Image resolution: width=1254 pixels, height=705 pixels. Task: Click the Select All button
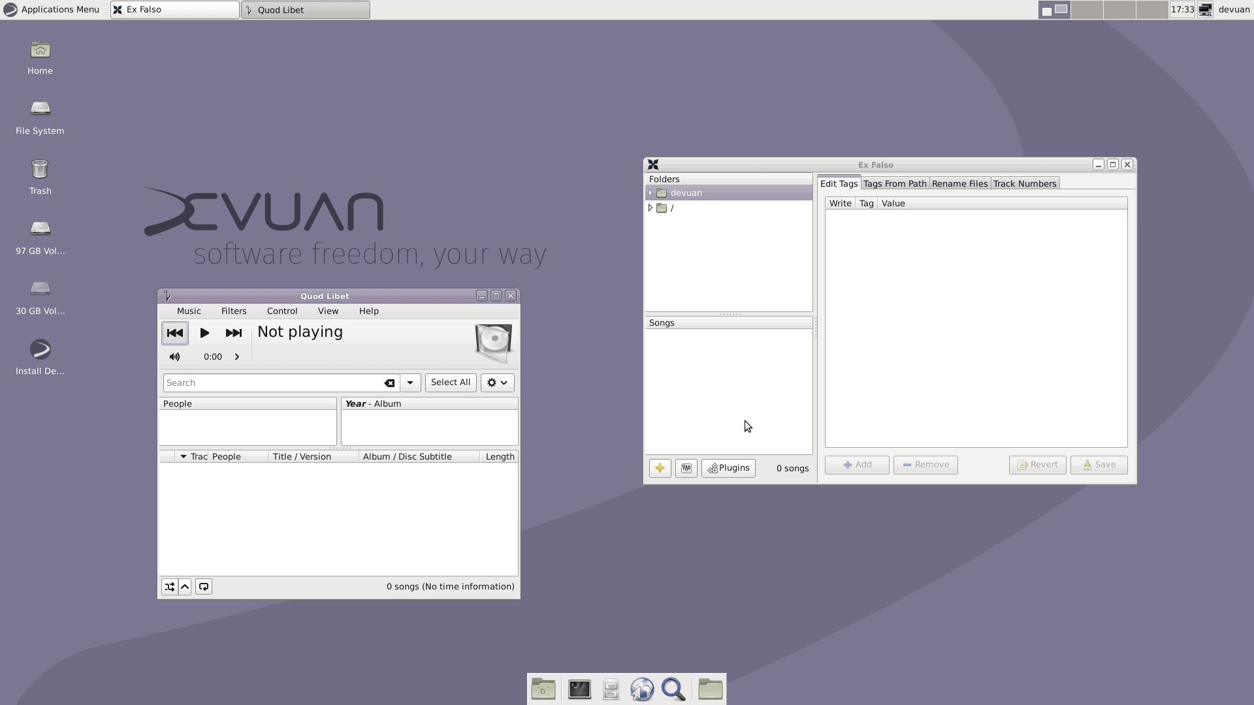[x=450, y=382]
